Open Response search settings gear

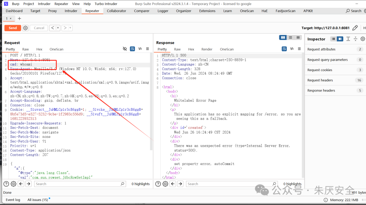click(x=165, y=184)
